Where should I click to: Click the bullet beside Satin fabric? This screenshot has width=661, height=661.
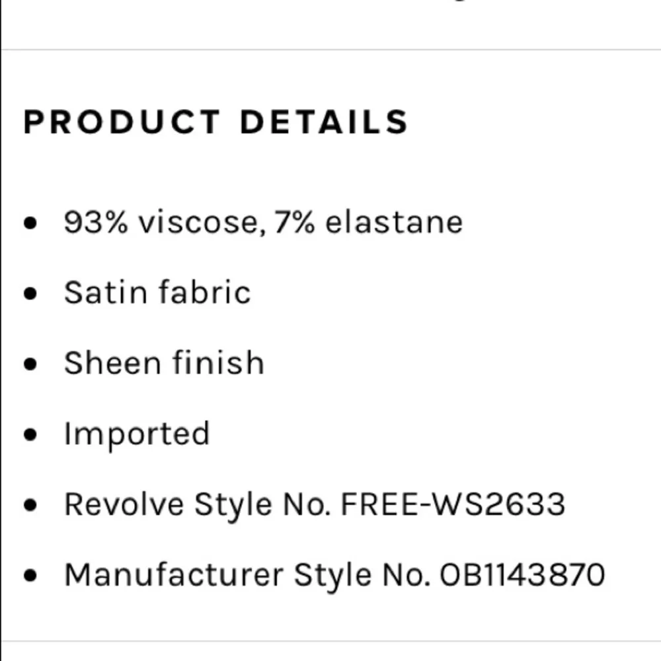(30, 293)
